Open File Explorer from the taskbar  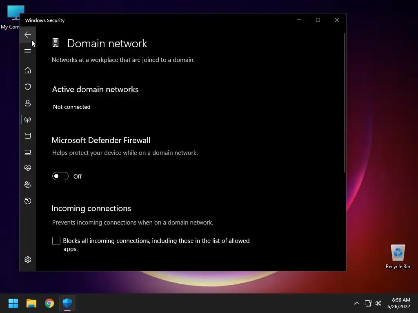click(31, 303)
